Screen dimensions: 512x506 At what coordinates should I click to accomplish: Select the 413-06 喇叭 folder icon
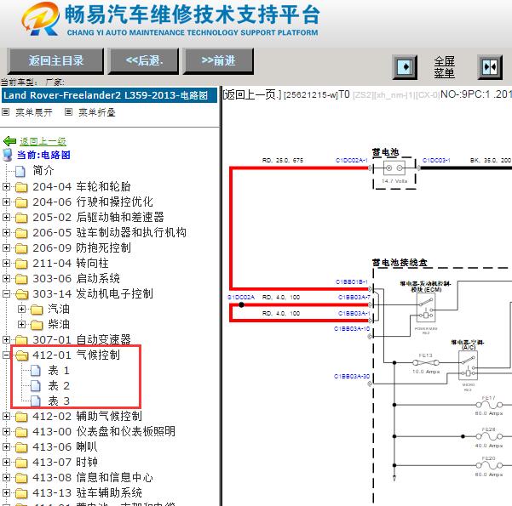point(21,447)
